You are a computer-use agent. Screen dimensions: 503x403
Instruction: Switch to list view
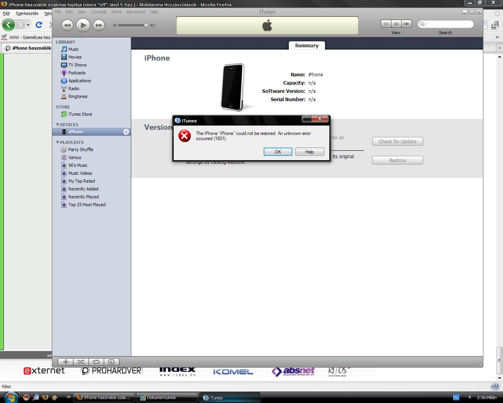coord(386,24)
